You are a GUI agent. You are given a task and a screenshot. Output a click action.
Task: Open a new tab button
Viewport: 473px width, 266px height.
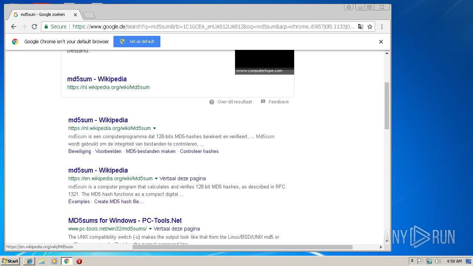click(x=89, y=15)
